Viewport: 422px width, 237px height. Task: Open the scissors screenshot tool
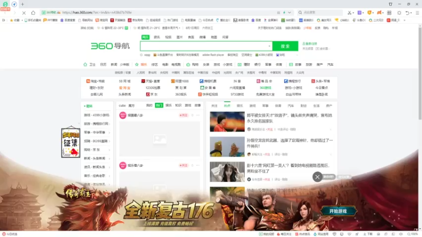(x=349, y=13)
